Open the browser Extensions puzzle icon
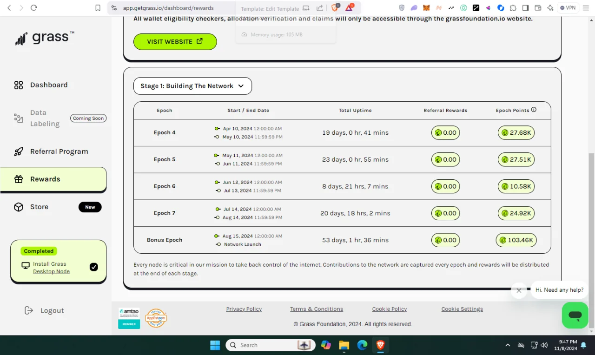 click(x=513, y=8)
